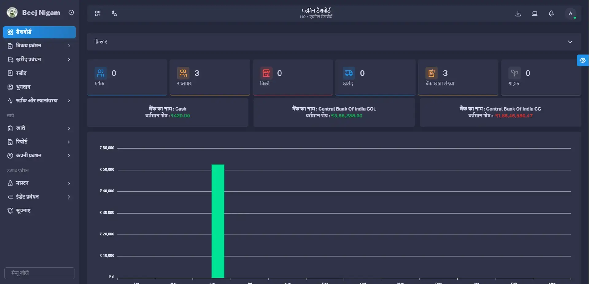Viewport: 589px width, 284px height.
Task: Click the download icon in the top bar
Action: (518, 13)
